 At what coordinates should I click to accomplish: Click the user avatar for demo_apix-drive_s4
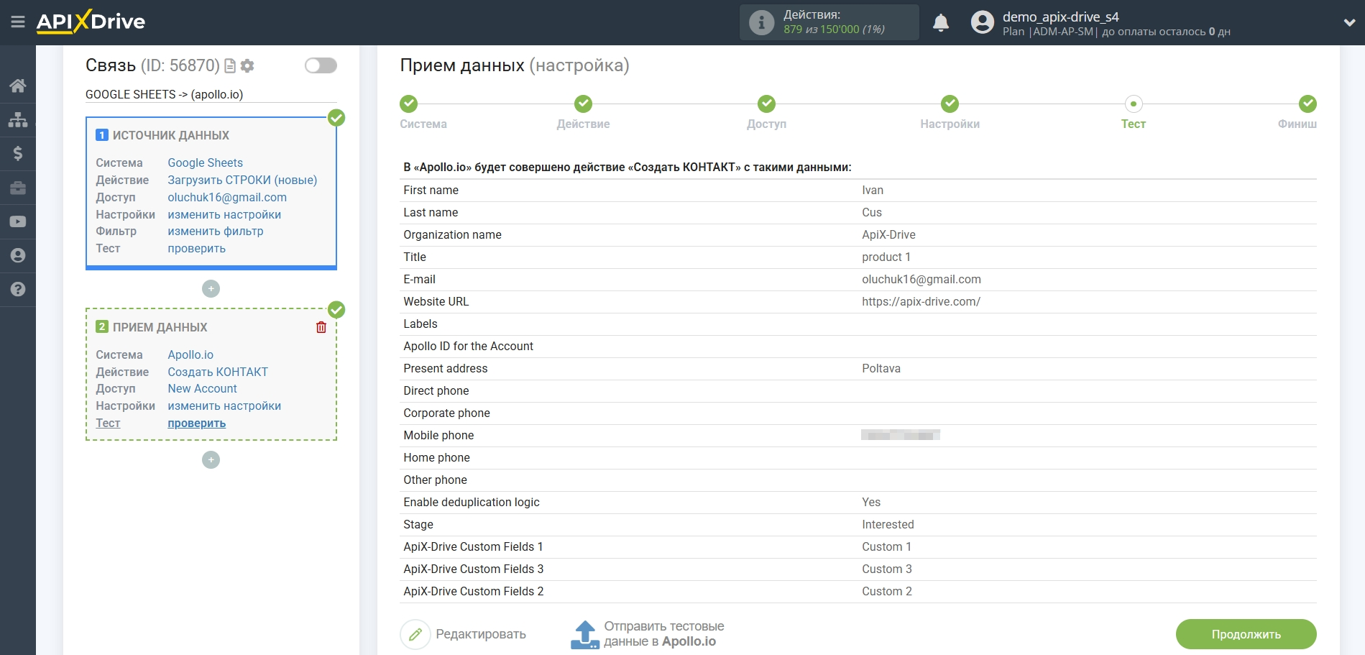click(x=981, y=22)
